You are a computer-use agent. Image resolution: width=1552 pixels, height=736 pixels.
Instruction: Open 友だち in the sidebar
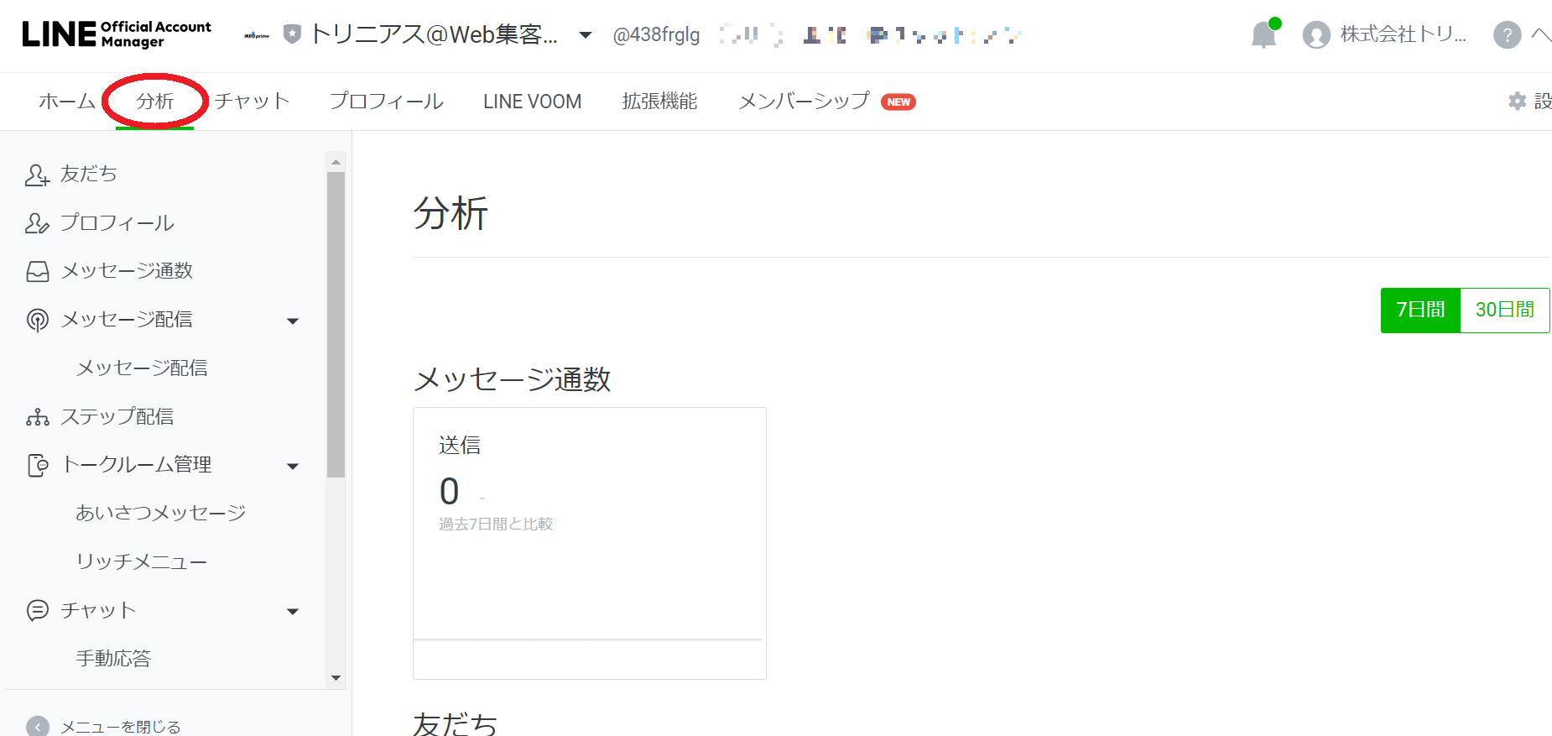88,174
